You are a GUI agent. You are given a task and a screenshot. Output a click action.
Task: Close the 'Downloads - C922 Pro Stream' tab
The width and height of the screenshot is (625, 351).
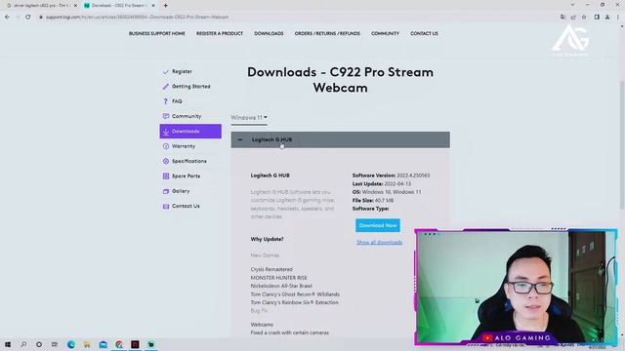[153, 6]
